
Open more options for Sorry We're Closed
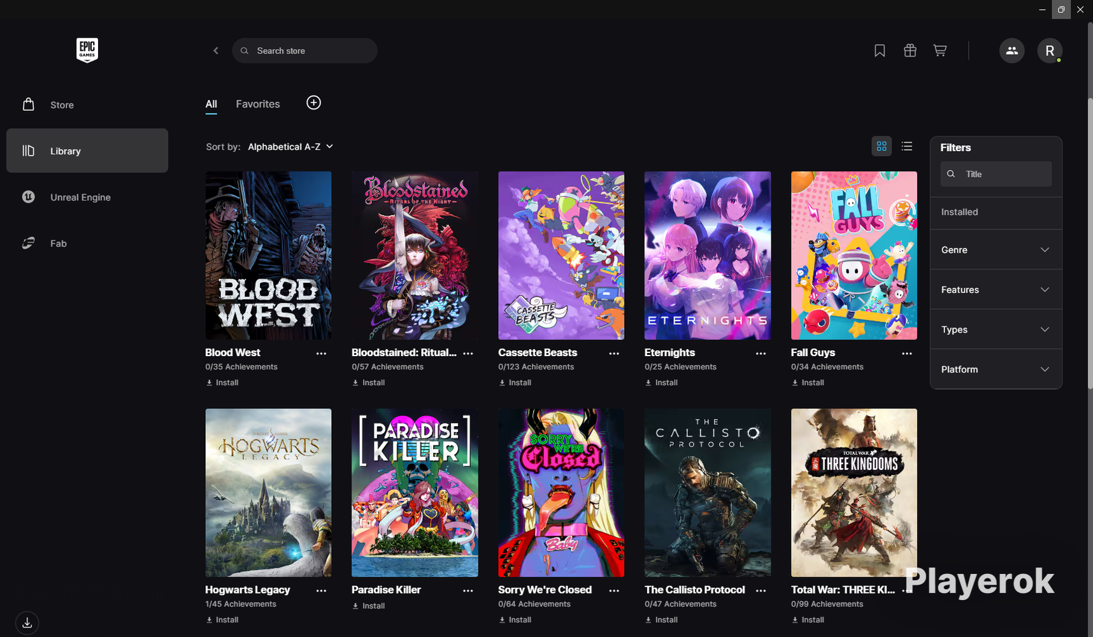click(x=614, y=591)
